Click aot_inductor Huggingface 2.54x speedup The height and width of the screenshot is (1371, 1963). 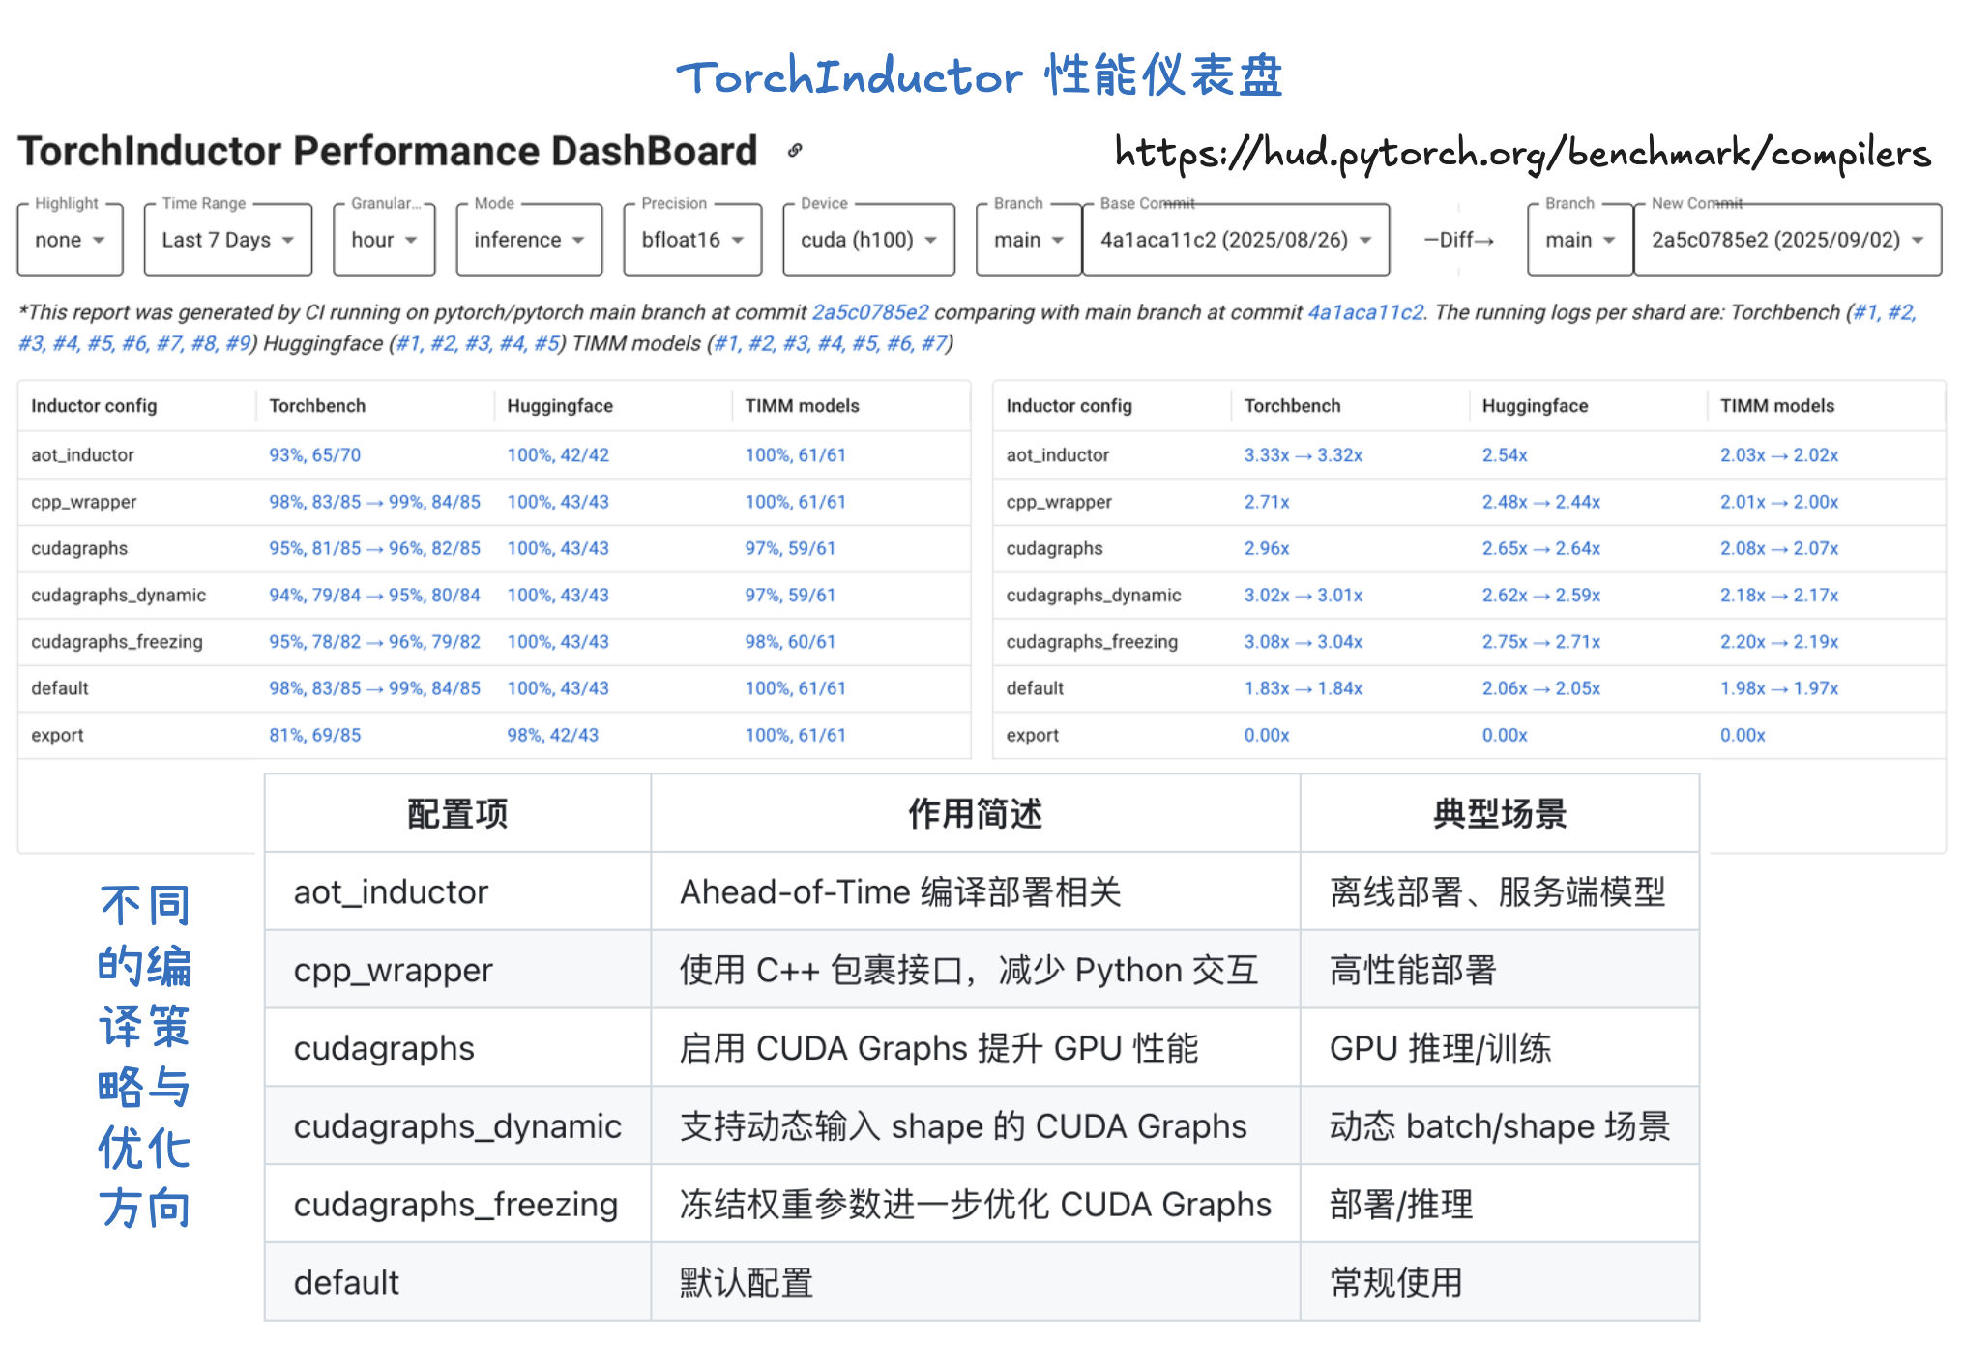click(1504, 455)
